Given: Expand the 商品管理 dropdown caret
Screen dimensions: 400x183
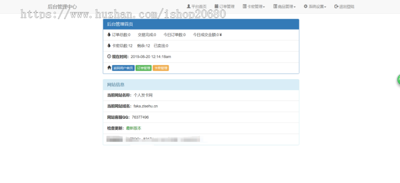Looking at the screenshot, I should coord(295,7).
